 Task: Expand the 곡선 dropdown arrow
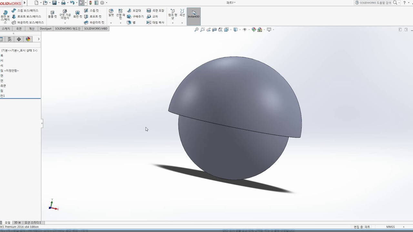point(182,23)
